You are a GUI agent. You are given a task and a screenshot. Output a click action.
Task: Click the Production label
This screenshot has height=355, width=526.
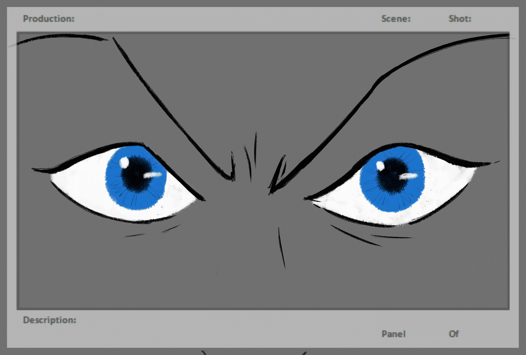48,19
